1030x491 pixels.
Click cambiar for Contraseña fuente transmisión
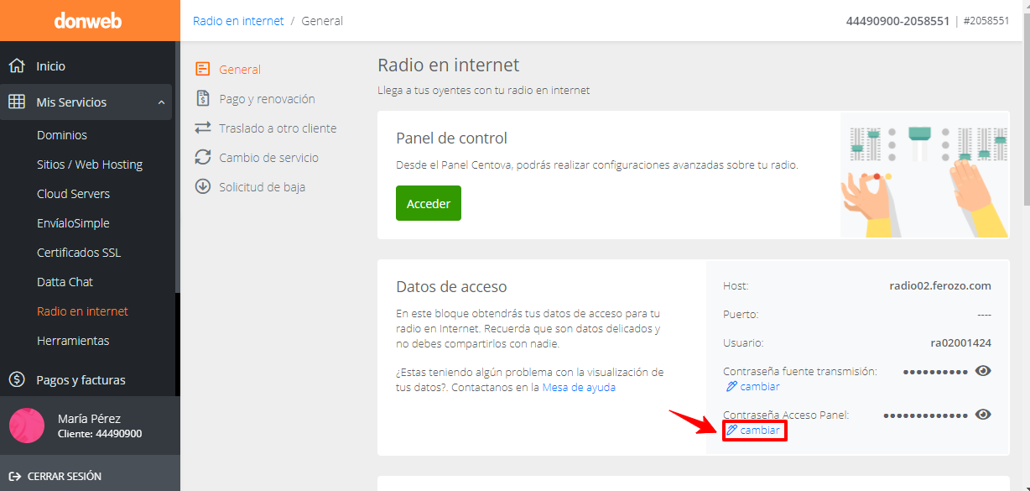[x=760, y=387]
